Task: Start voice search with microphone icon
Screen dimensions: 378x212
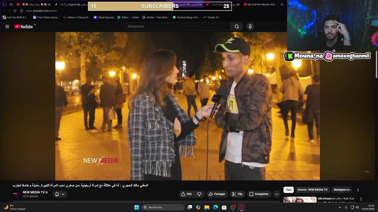Action: 250,26
